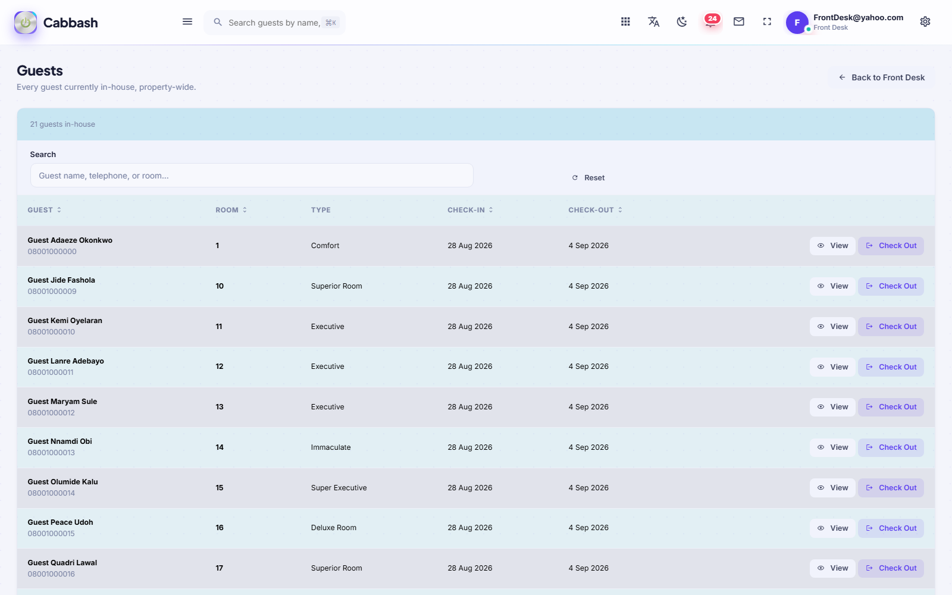952x595 pixels.
Task: Toggle the sidebar hamburger menu
Action: (187, 22)
